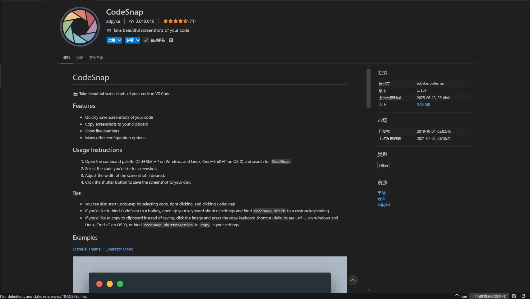Click the 'CodeSnap' inline code in step 1
This screenshot has width=530, height=299.
pyautogui.click(x=281, y=162)
